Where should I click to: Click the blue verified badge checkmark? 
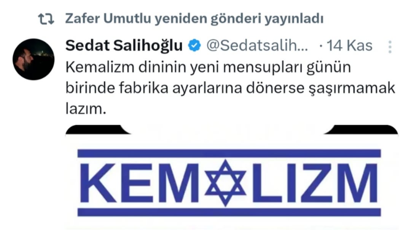tap(194, 46)
